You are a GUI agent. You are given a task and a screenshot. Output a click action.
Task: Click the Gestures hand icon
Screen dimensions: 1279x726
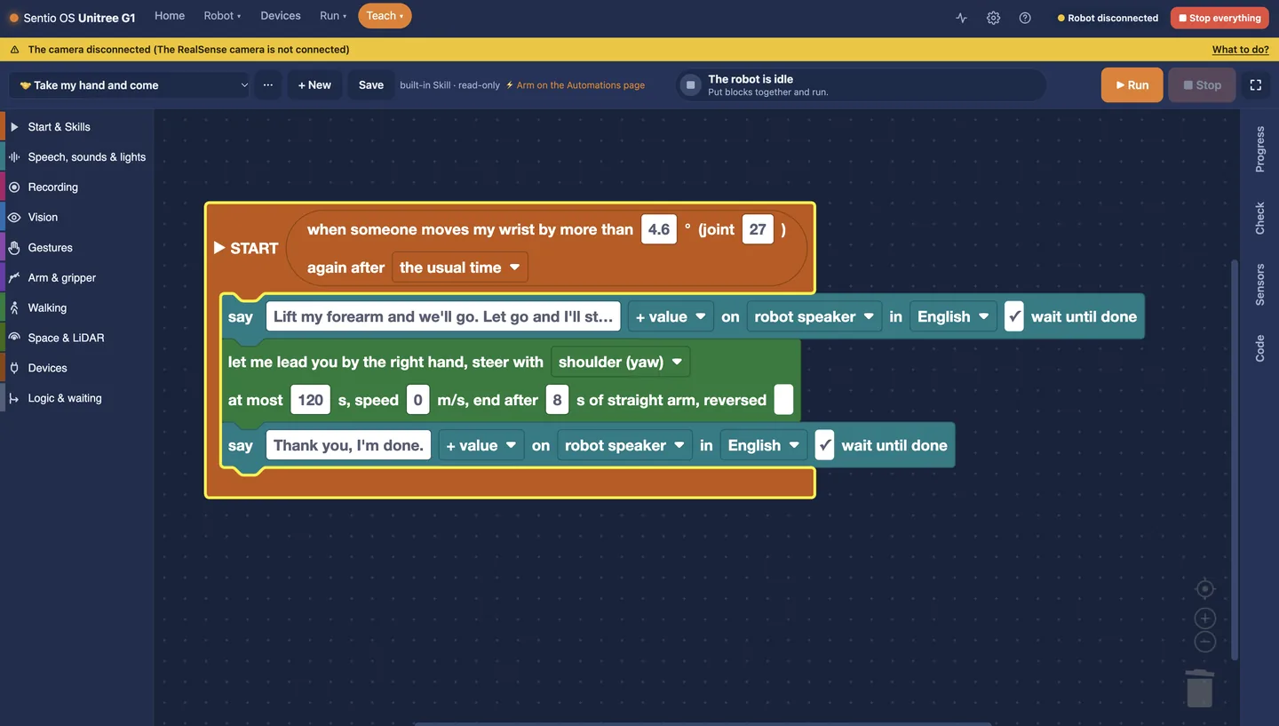[x=14, y=248]
